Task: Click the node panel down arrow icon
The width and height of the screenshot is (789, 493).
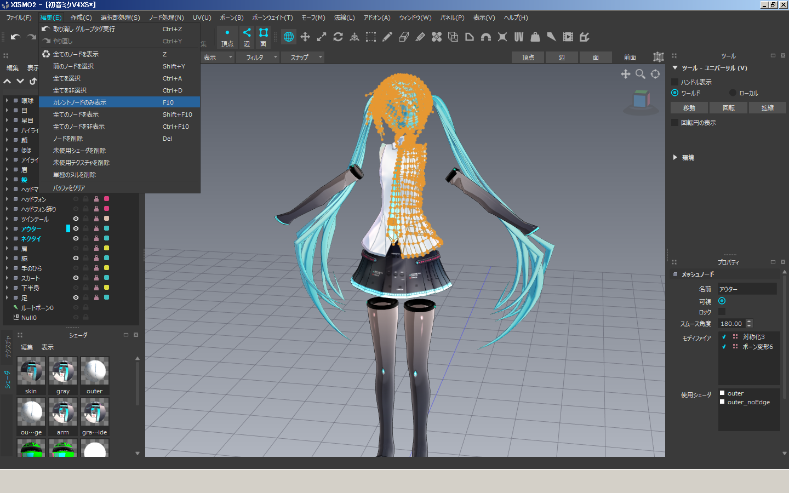Action: (20, 81)
